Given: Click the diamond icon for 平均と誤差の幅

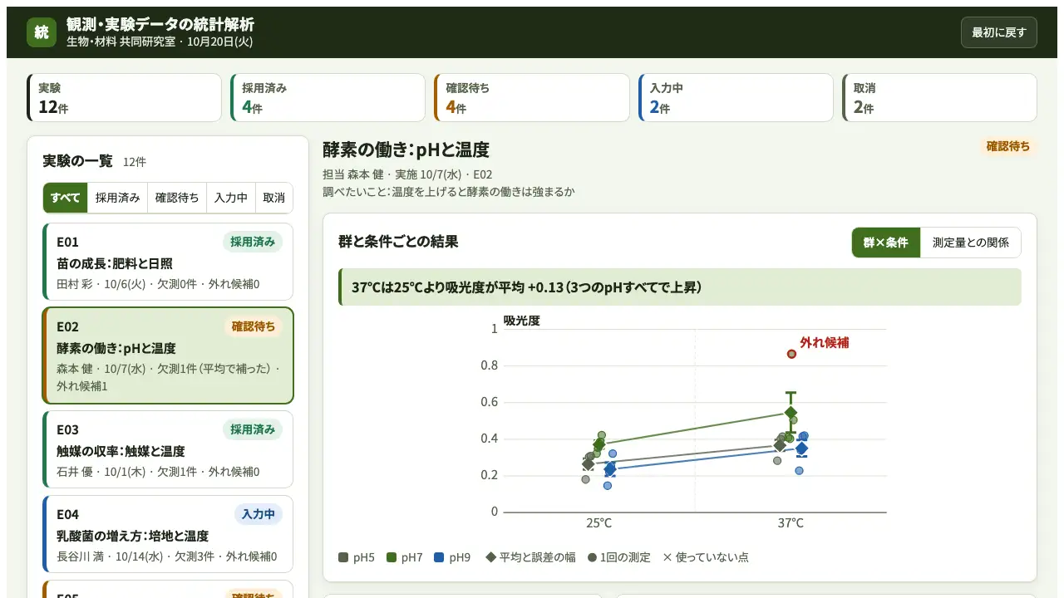Looking at the screenshot, I should (x=490, y=557).
